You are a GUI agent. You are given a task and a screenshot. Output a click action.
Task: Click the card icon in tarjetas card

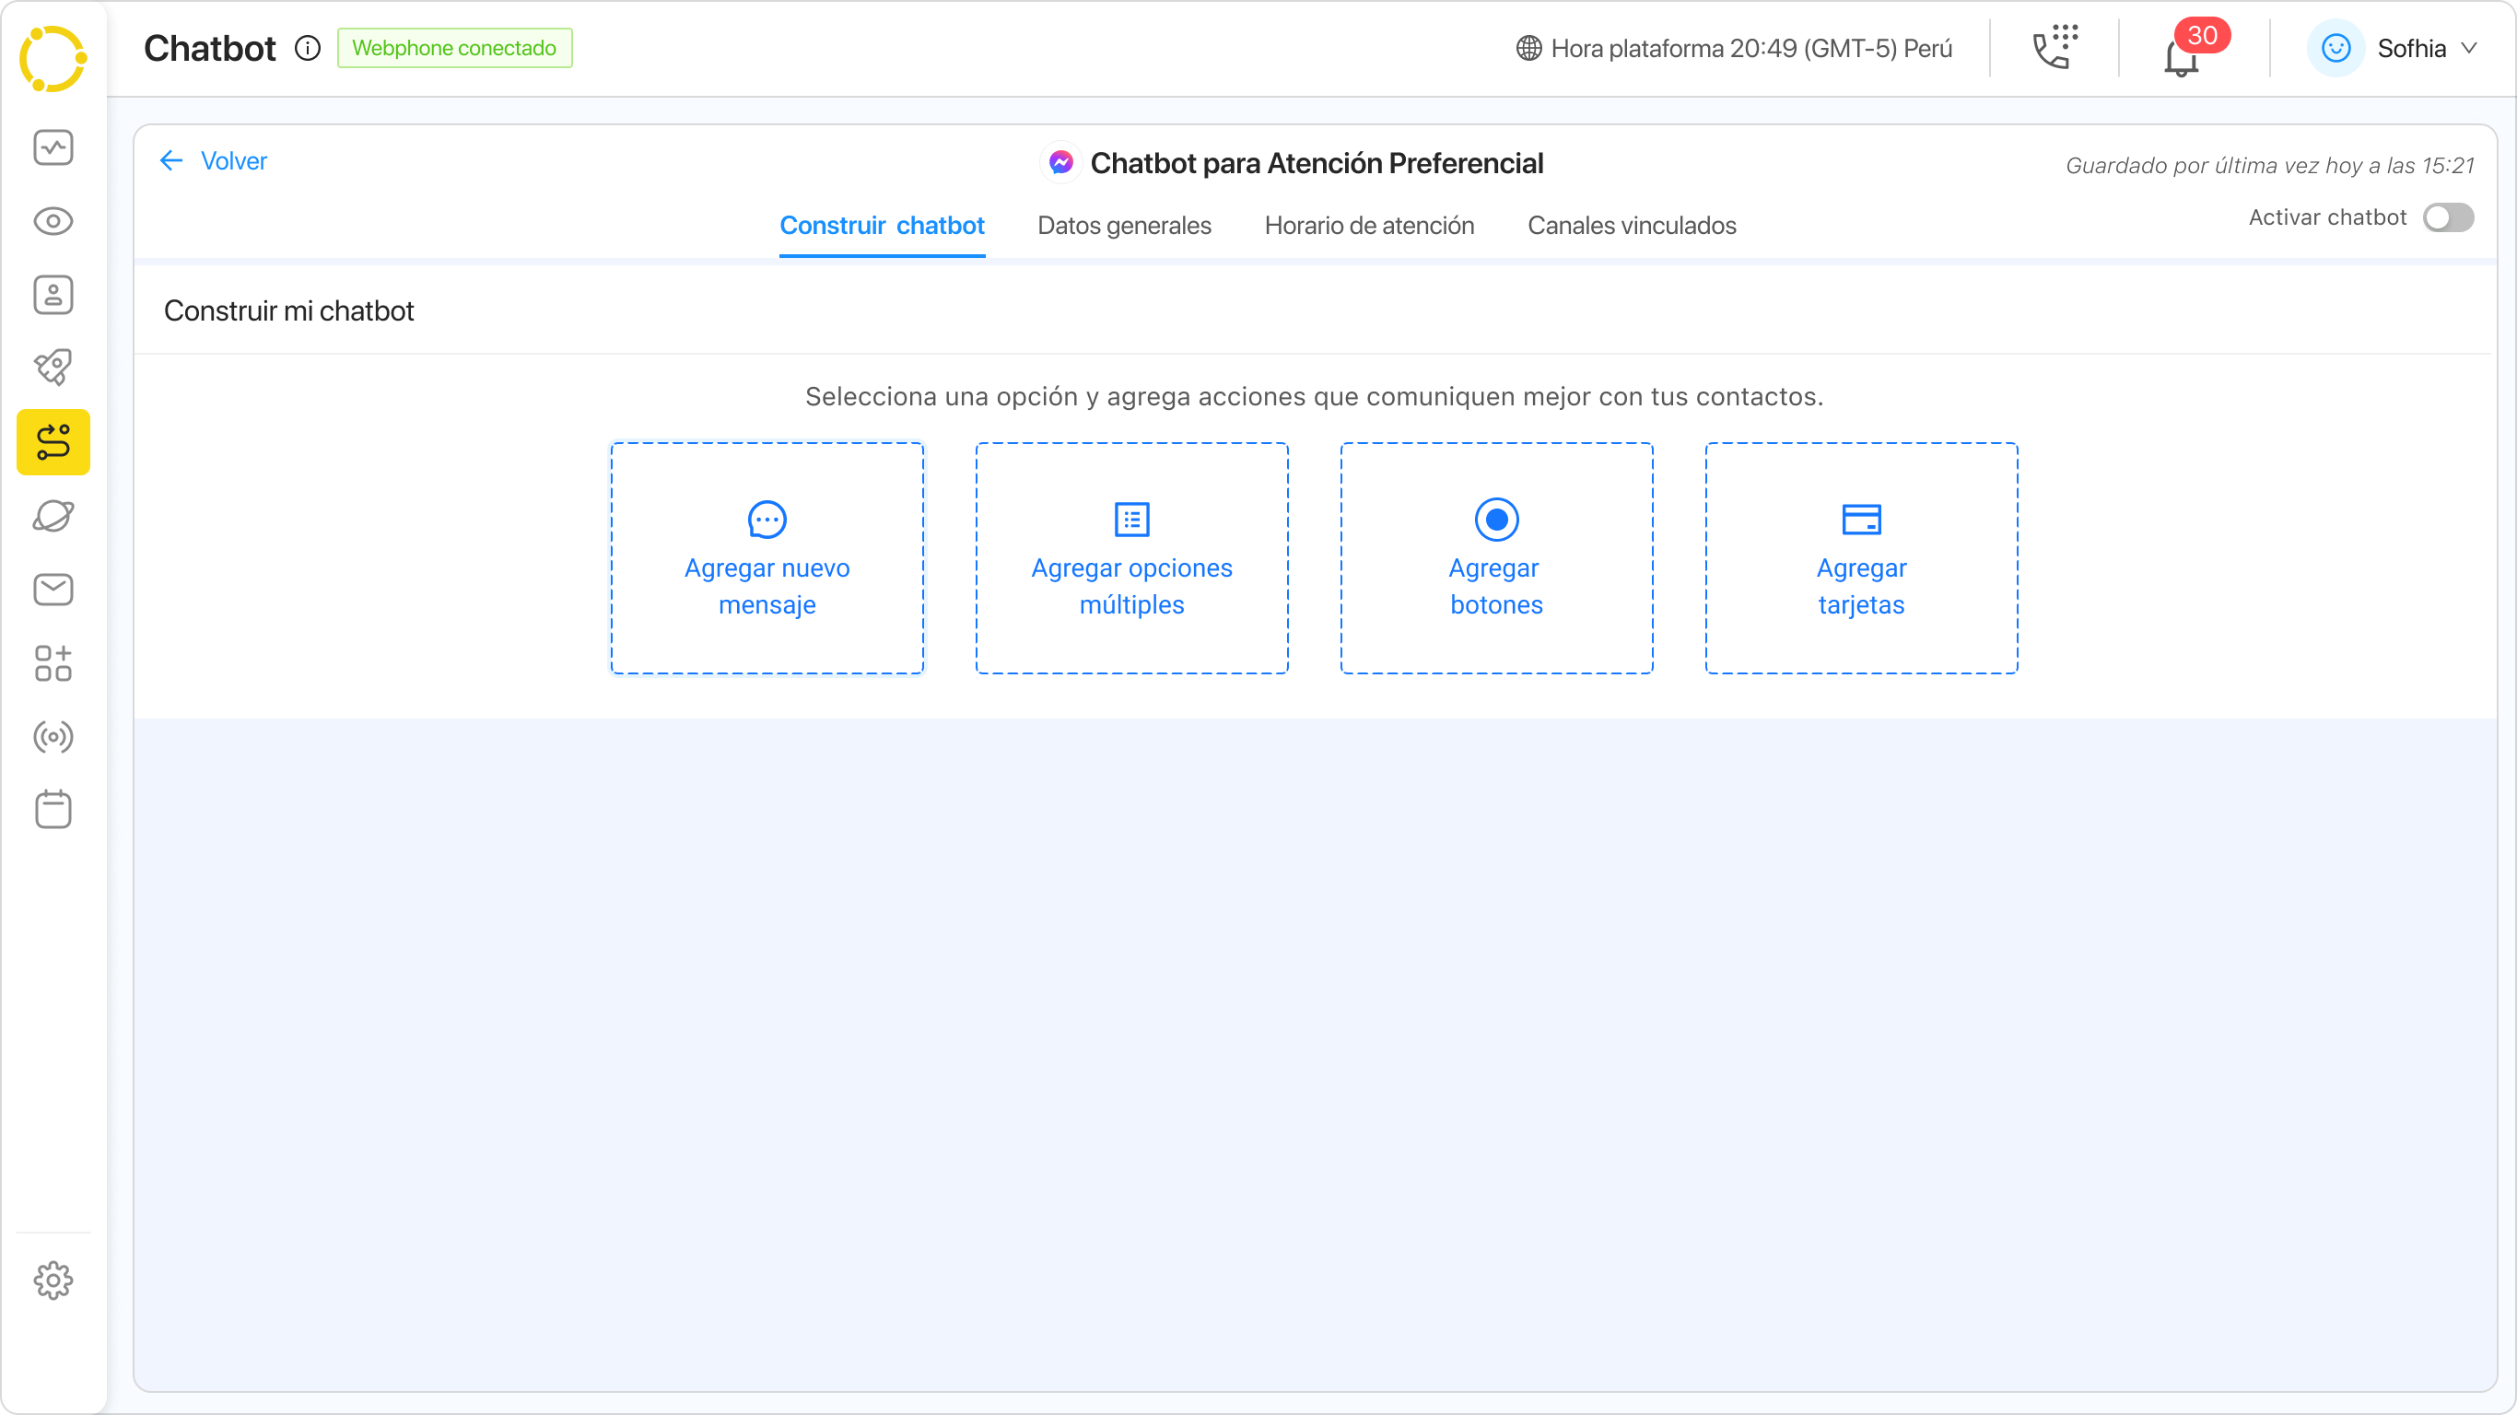pyautogui.click(x=1860, y=520)
